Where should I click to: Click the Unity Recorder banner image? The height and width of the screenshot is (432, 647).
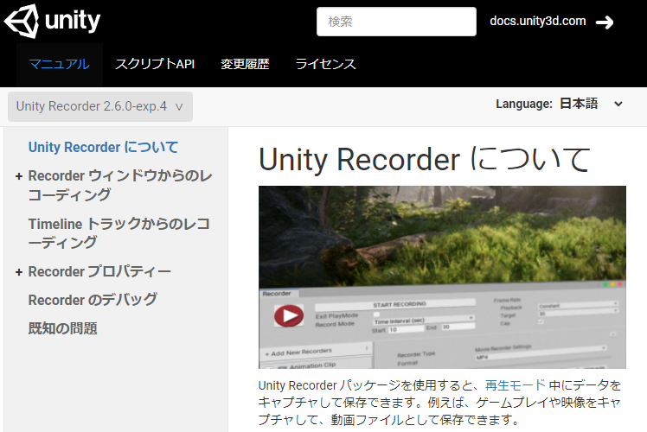point(442,277)
